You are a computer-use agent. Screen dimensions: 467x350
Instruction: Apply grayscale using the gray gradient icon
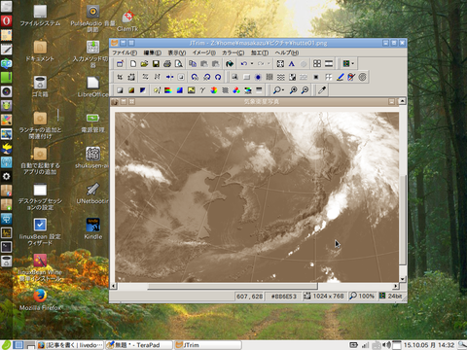[120, 90]
